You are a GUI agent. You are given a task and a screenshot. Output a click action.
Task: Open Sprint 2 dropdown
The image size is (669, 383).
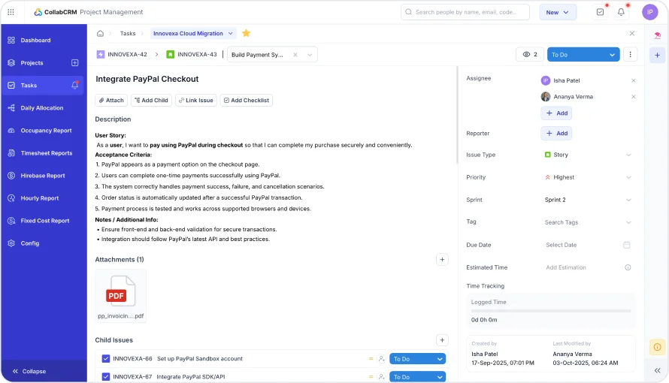(588, 200)
